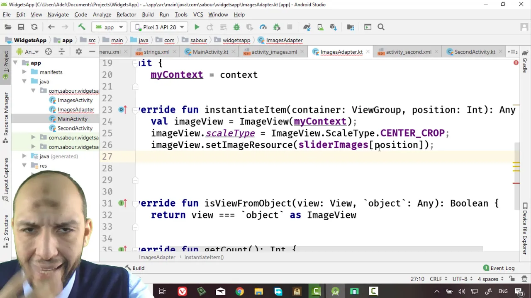Image resolution: width=531 pixels, height=298 pixels.
Task: Switch to the strings.xml tab
Action: 156,52
